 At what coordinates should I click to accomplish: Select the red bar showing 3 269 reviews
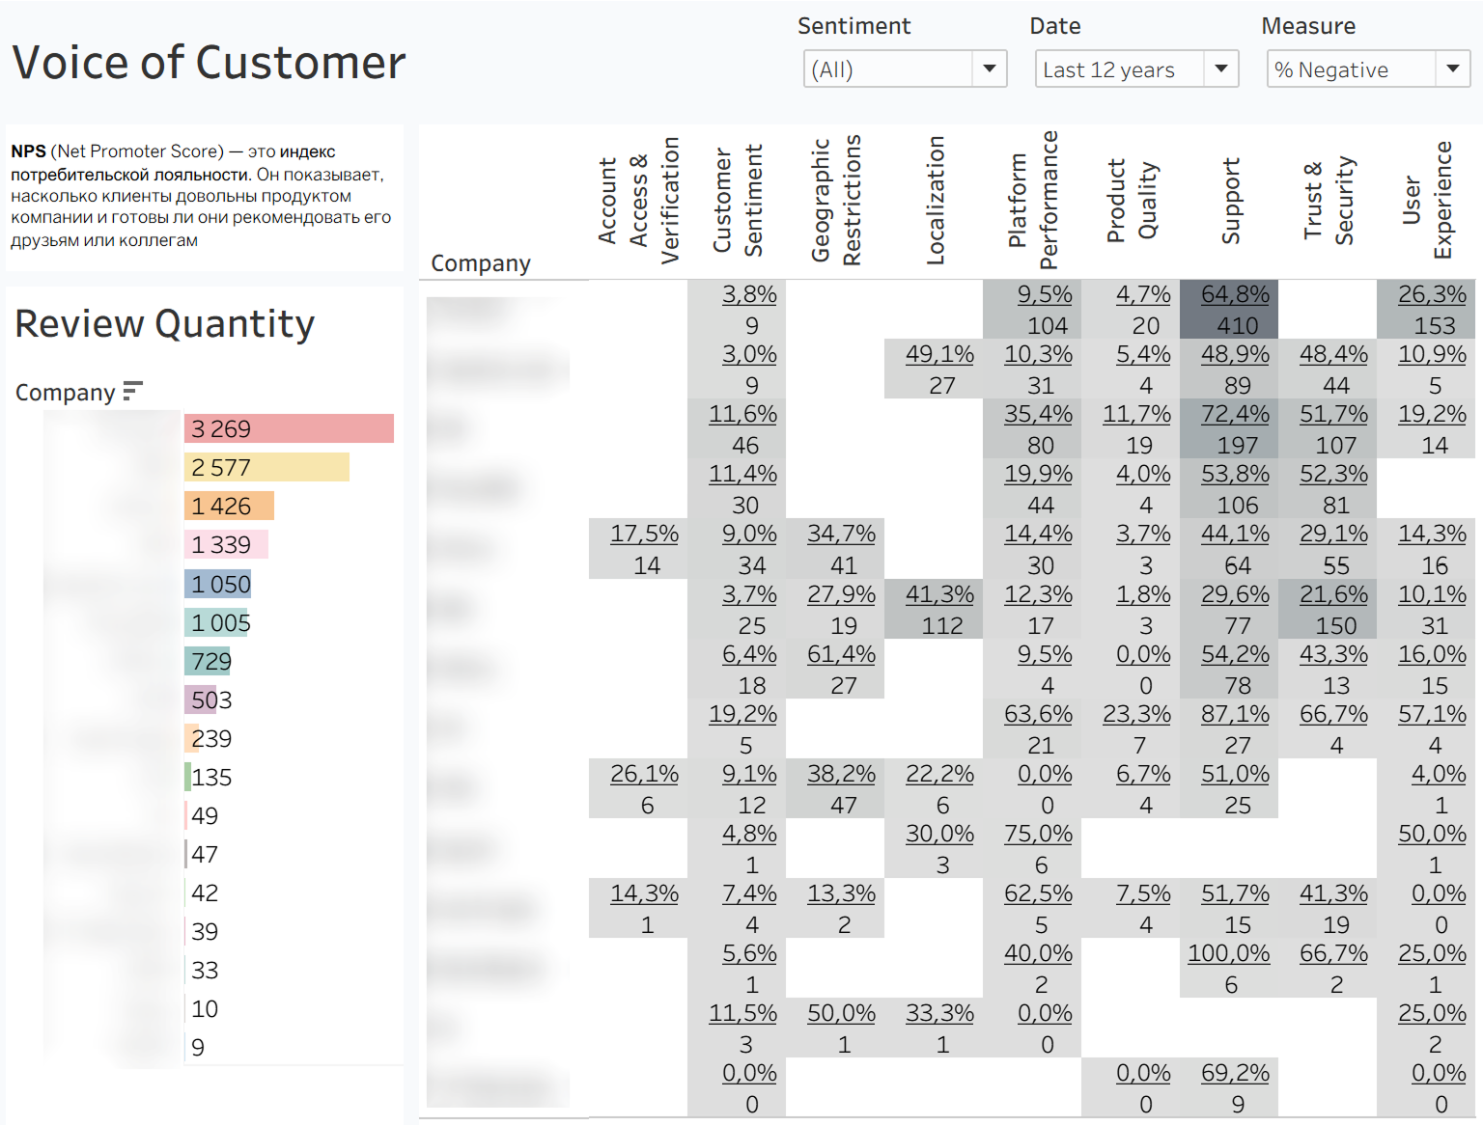click(x=289, y=428)
